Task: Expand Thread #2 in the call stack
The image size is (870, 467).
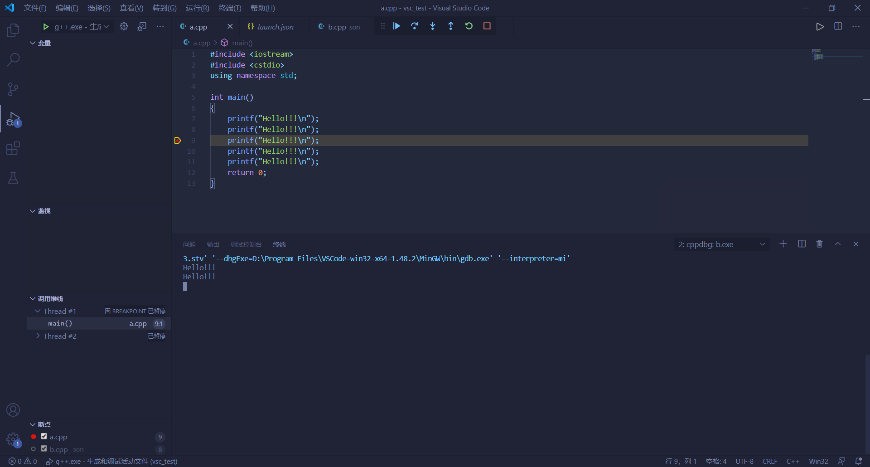Action: coord(38,336)
